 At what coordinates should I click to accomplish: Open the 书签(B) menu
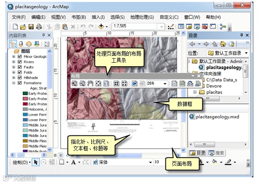(79, 17)
